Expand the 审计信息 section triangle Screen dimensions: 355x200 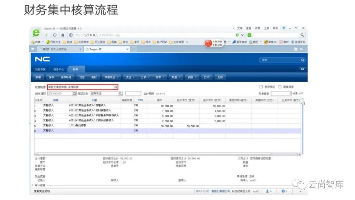click(32, 185)
